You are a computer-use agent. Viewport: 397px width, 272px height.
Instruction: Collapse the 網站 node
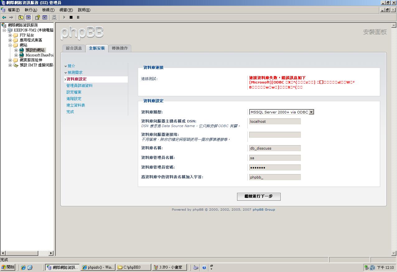pyautogui.click(x=10, y=45)
